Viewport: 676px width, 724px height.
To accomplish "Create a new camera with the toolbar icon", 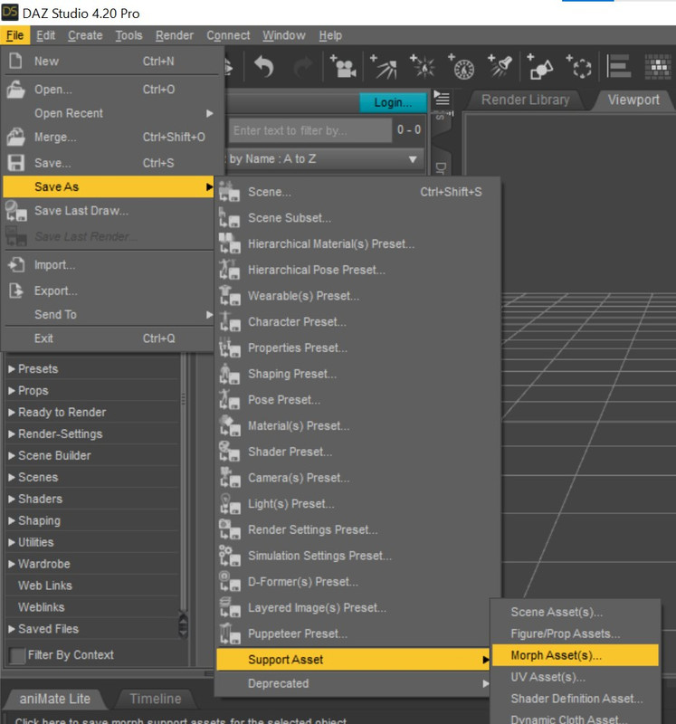I will coord(343,66).
